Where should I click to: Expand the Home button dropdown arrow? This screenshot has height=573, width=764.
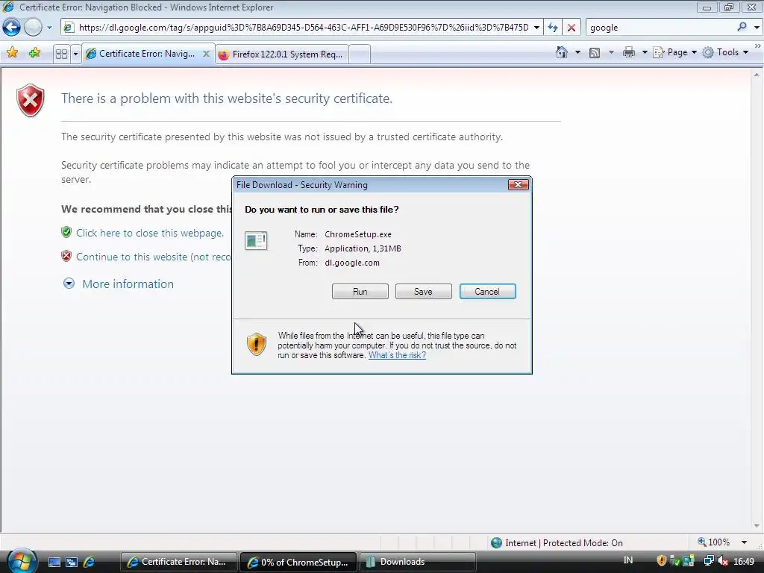pos(578,52)
